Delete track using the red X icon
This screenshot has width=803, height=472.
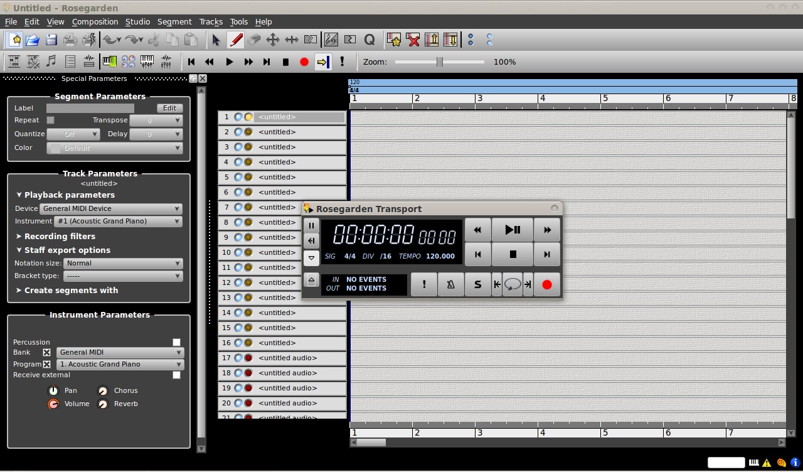coord(413,40)
